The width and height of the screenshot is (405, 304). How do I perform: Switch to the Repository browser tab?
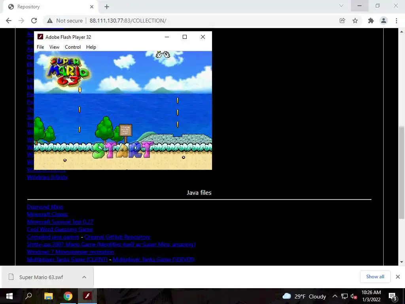(50, 7)
